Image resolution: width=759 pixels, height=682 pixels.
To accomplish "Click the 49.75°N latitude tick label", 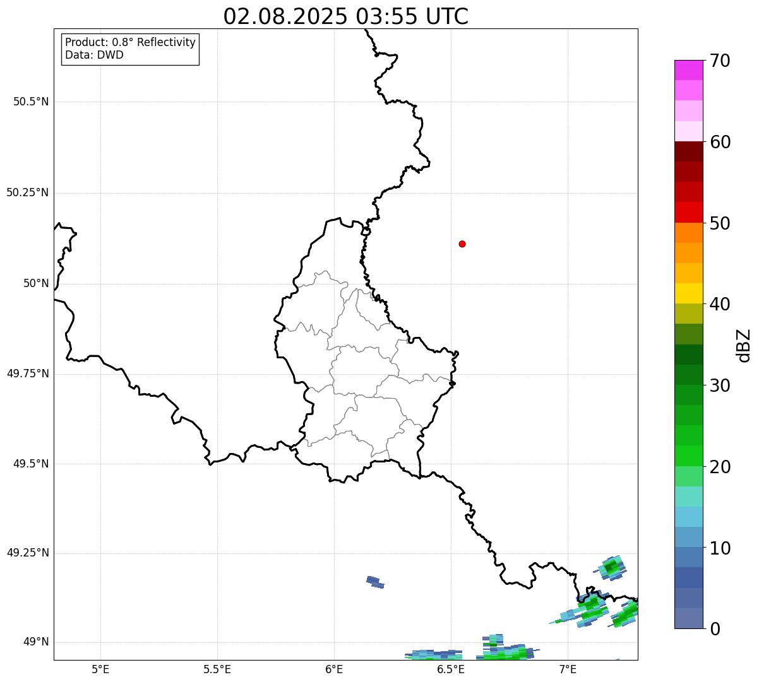I will pos(28,373).
